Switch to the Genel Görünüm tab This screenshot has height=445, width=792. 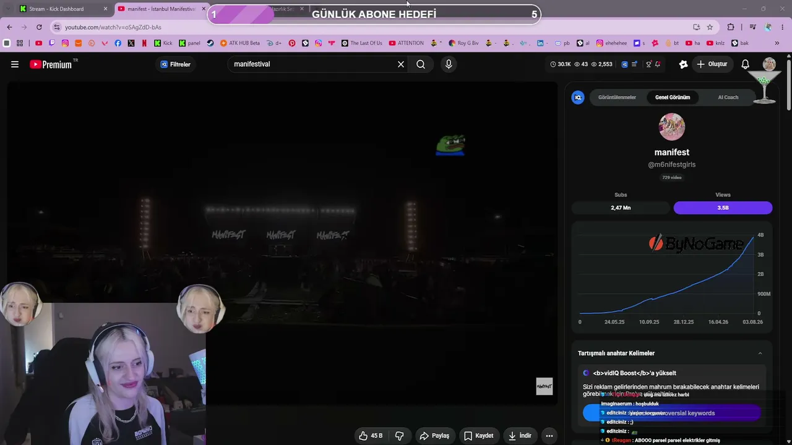tap(673, 97)
